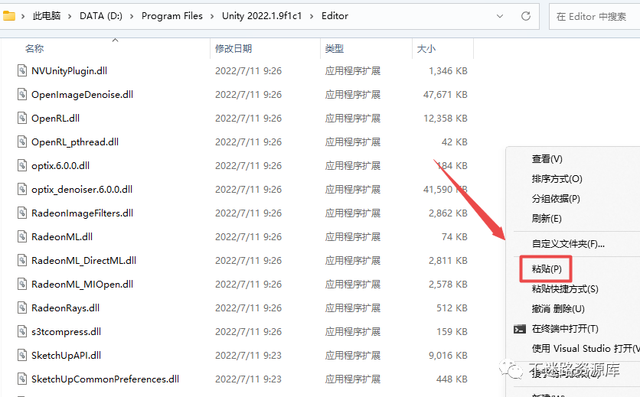Click the 在 Editor 中搜索 search box
The height and width of the screenshot is (397, 640).
594,16
